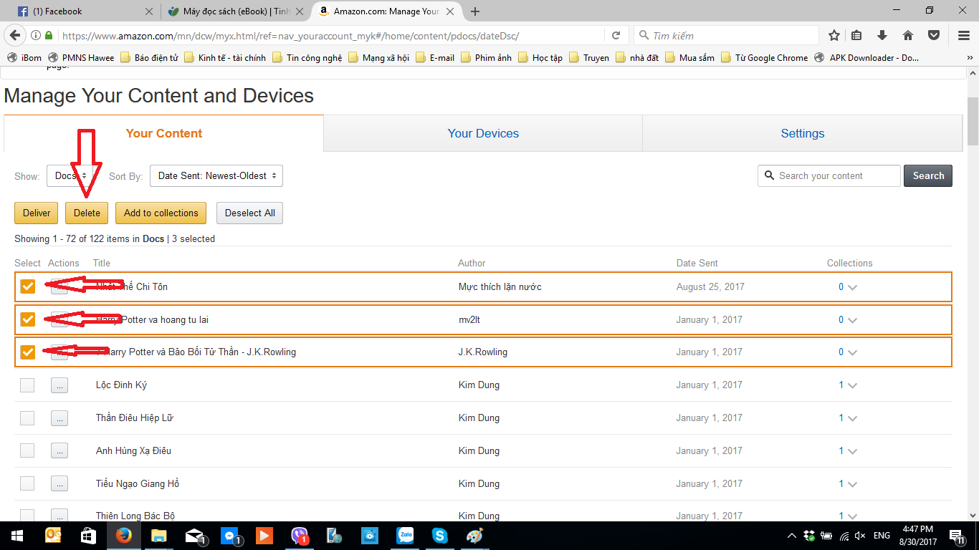979x550 pixels.
Task: Open Messenger from the taskbar
Action: click(x=230, y=536)
